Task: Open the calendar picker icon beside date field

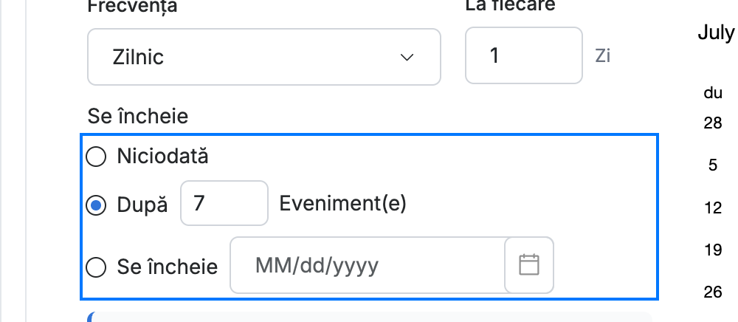Action: click(x=529, y=265)
